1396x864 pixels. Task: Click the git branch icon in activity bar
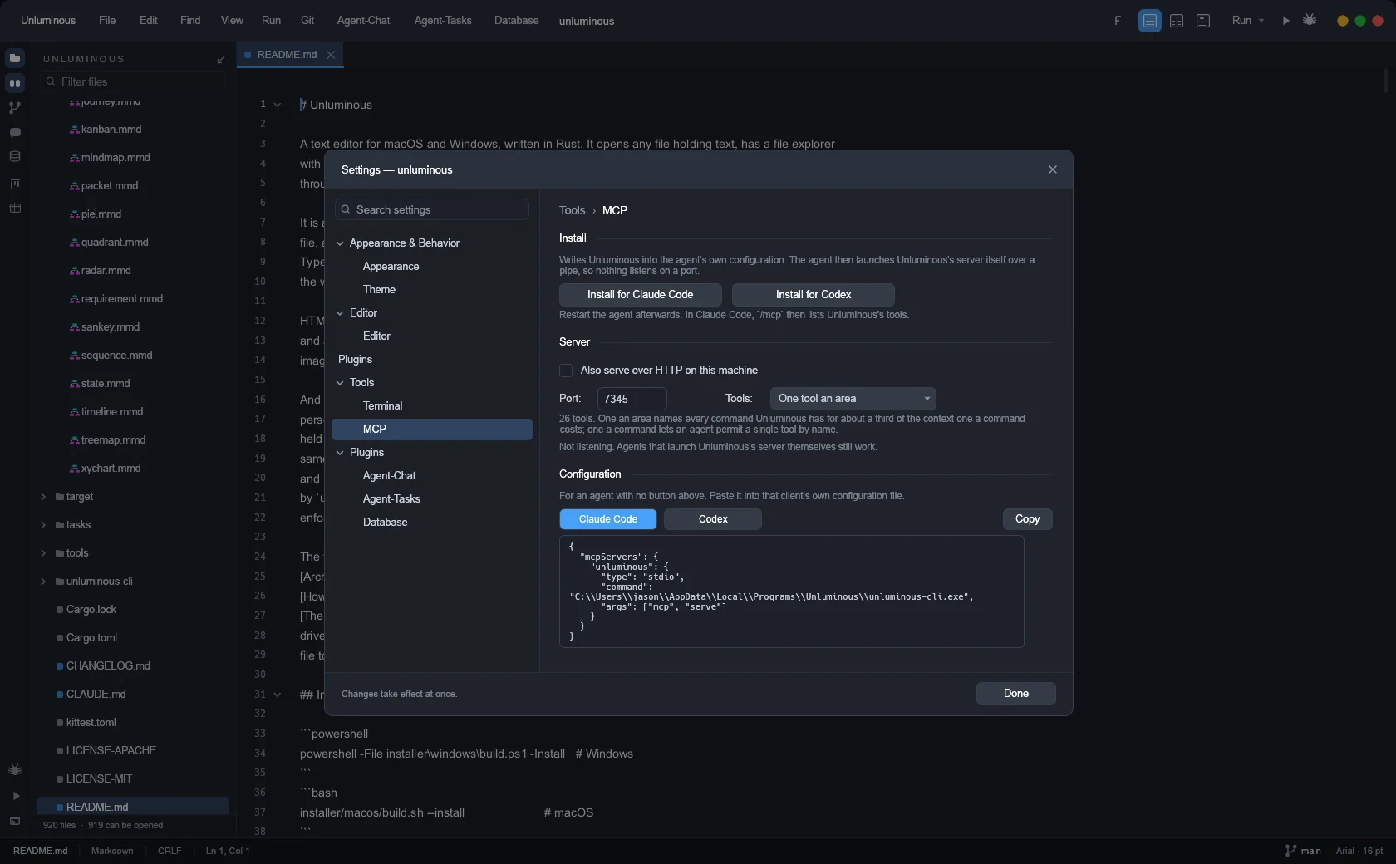click(x=15, y=108)
